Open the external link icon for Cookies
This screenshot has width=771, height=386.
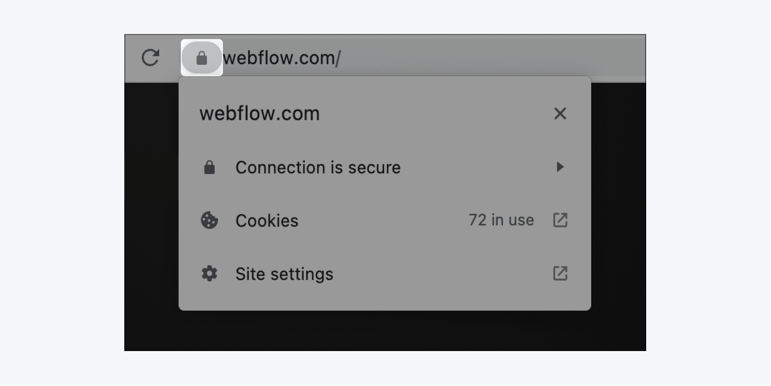(560, 220)
